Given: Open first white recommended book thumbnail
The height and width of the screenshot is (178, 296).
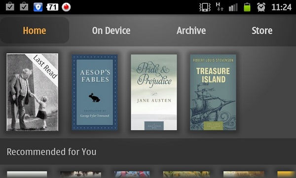Looking at the screenshot, I should [27, 175].
